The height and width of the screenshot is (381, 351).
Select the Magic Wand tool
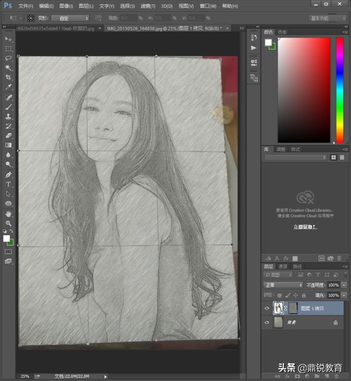click(x=8, y=67)
